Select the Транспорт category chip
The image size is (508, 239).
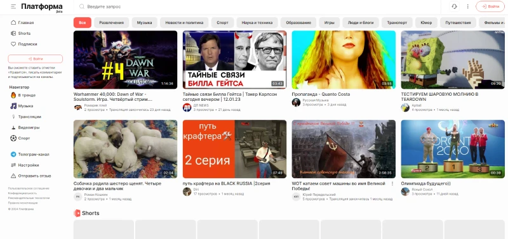(397, 23)
